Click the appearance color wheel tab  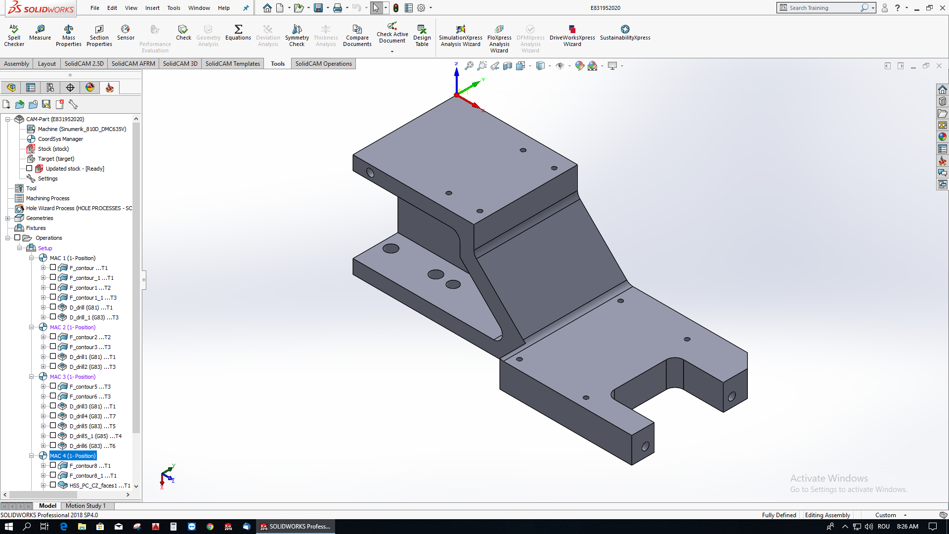pos(90,88)
